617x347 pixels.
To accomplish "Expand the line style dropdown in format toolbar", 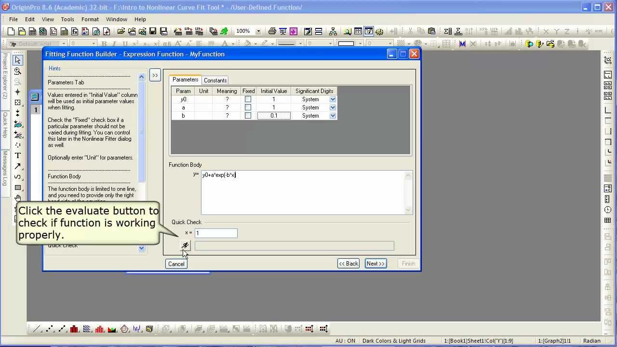I will click(x=300, y=44).
